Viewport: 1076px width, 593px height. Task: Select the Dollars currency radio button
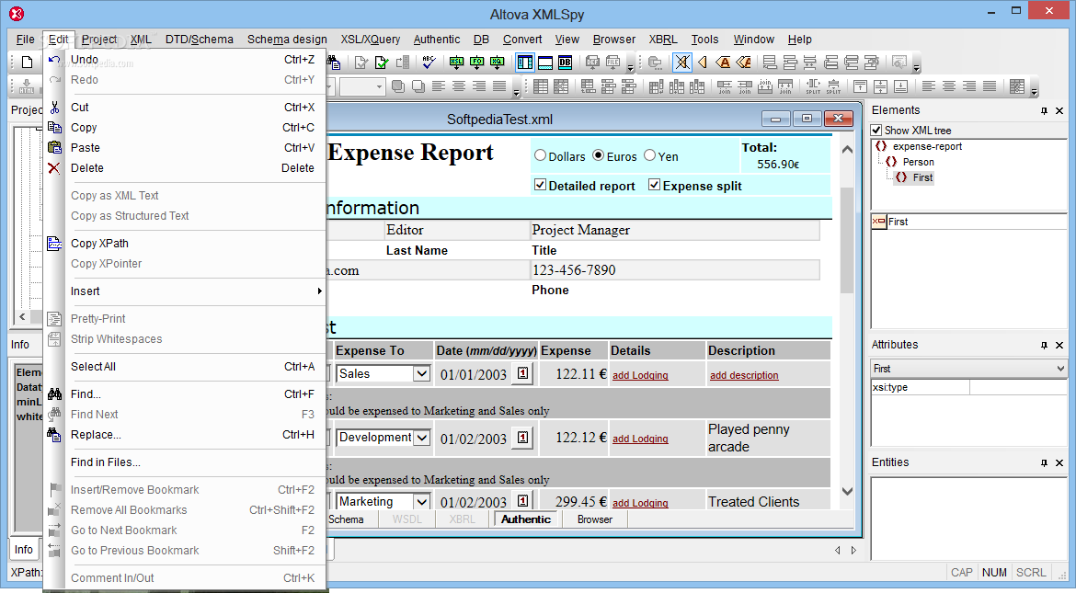click(x=540, y=155)
